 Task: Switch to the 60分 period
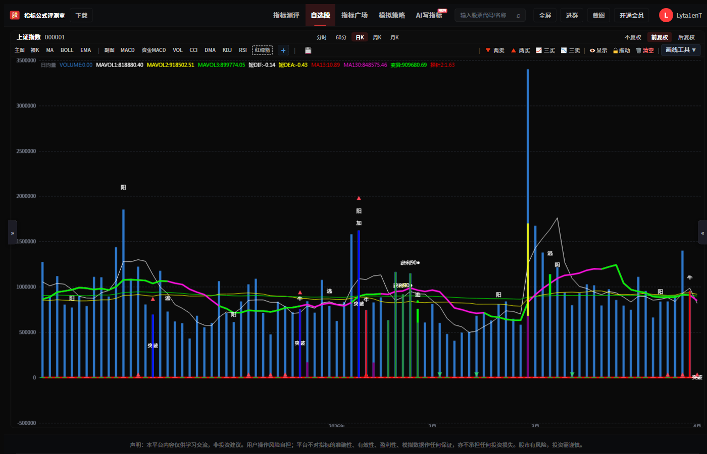click(x=341, y=37)
